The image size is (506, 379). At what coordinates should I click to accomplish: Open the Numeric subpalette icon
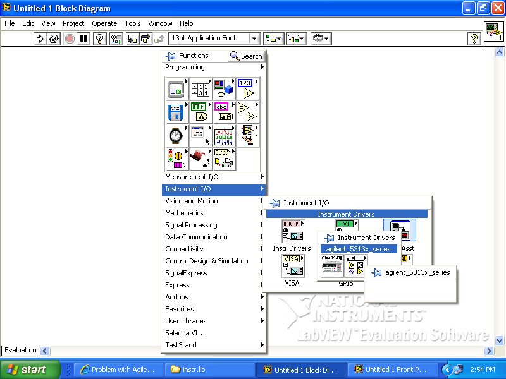click(247, 89)
